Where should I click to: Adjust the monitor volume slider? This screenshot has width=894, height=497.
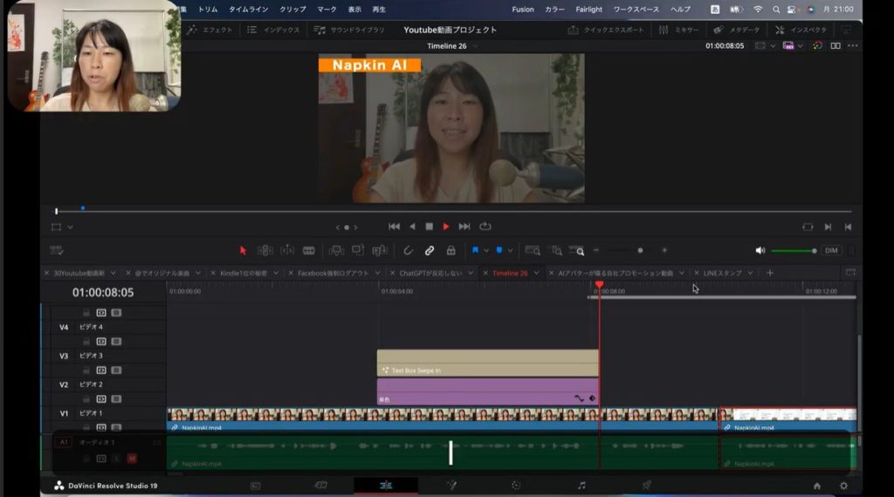[x=793, y=250]
